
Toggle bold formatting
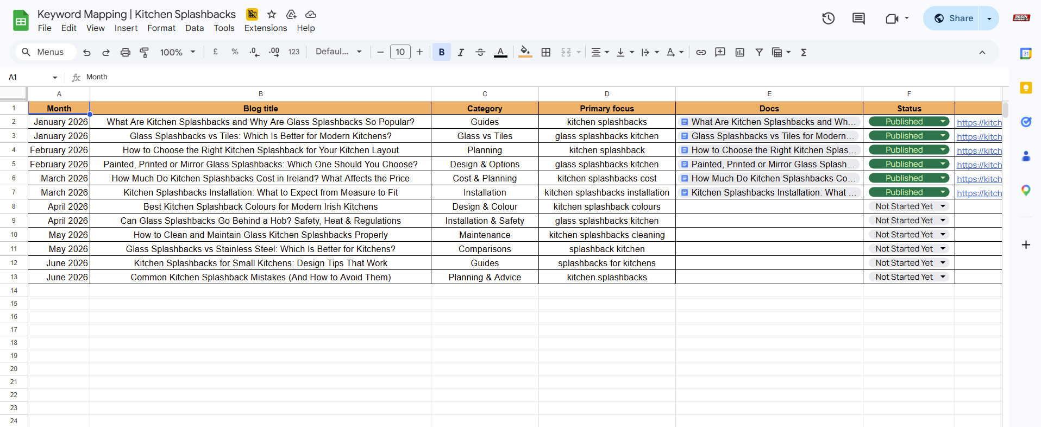click(x=442, y=52)
